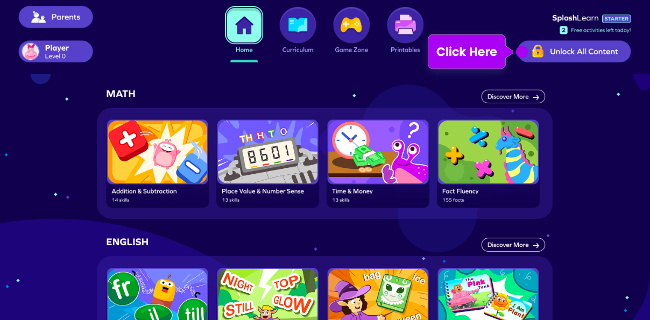650x320 pixels.
Task: Open the Pink Tank reading books card
Action: tap(489, 294)
